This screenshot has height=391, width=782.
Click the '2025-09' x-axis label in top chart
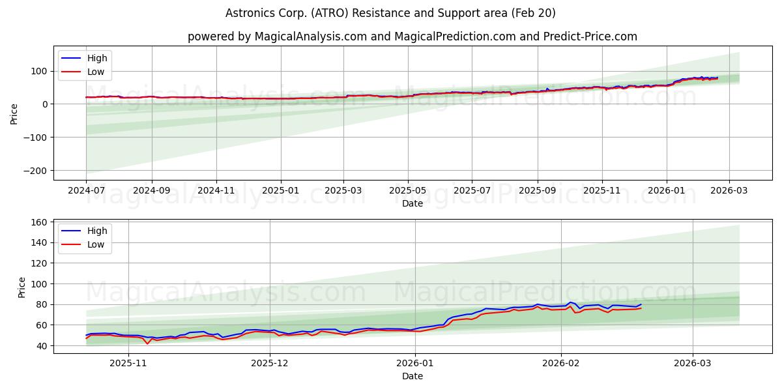point(538,192)
